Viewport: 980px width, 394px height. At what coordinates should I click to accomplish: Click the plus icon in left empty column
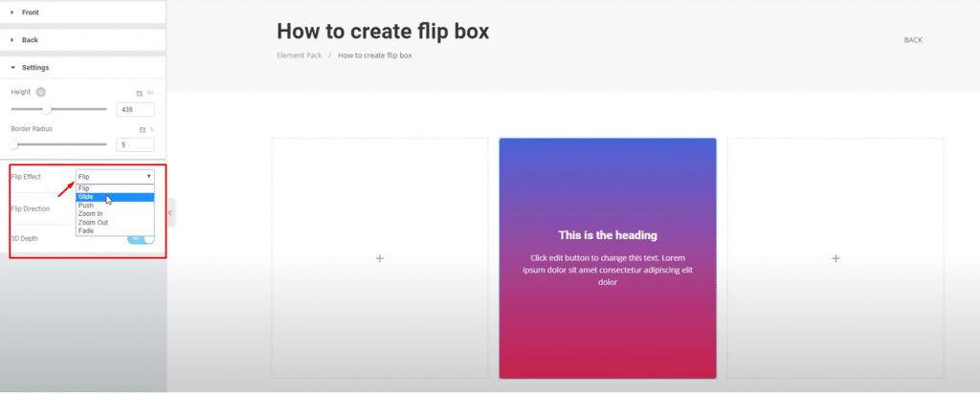pos(380,258)
